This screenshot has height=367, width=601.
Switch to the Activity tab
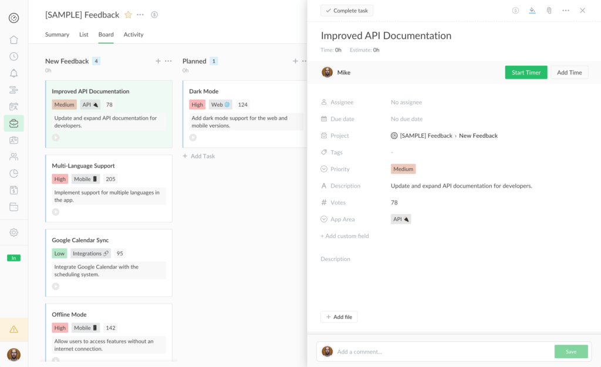tap(133, 35)
